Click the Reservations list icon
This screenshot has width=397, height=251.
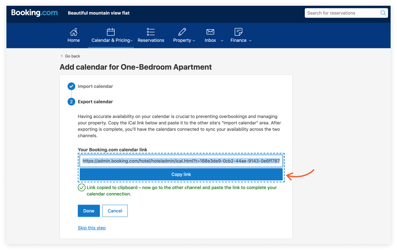tap(151, 32)
